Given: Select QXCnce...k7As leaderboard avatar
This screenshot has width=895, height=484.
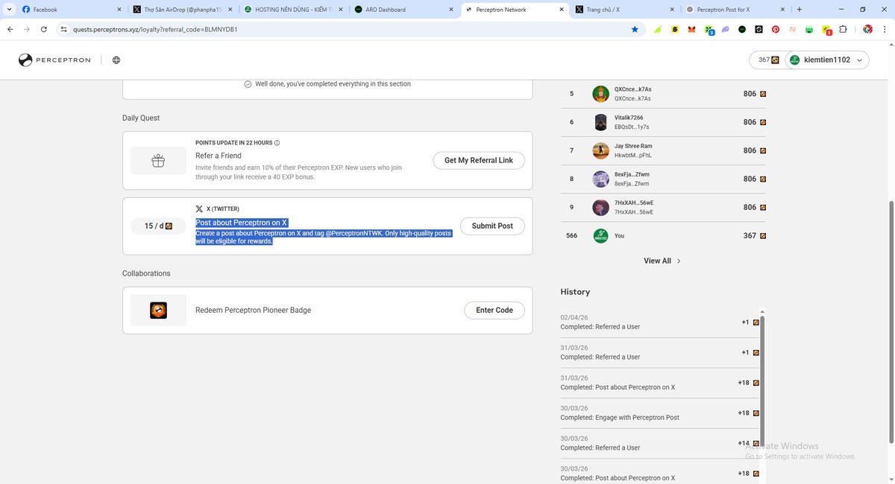Looking at the screenshot, I should (x=601, y=94).
